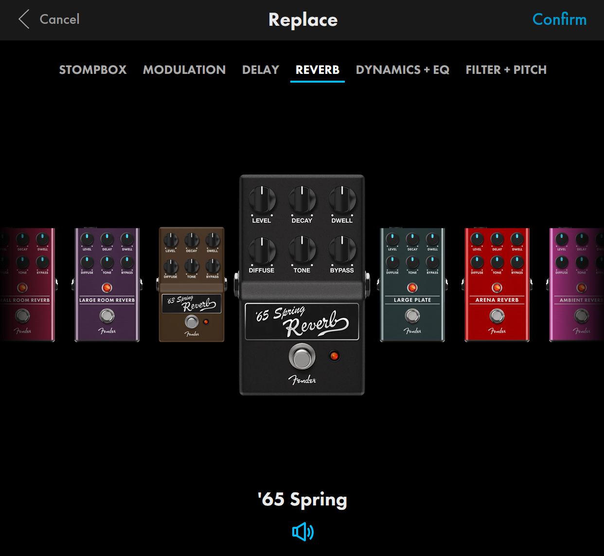The image size is (604, 556).
Task: Click the Bypass knob on '65 Spring pedal
Action: click(342, 249)
